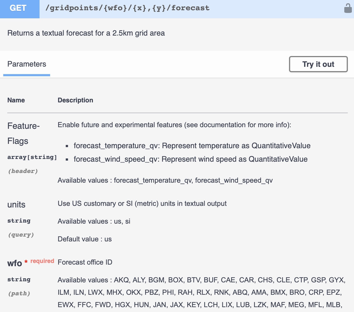This screenshot has width=354, height=312.
Task: Click the /gridpoints/{wfo}/{x},{y}/forecast path text
Action: [x=127, y=8]
